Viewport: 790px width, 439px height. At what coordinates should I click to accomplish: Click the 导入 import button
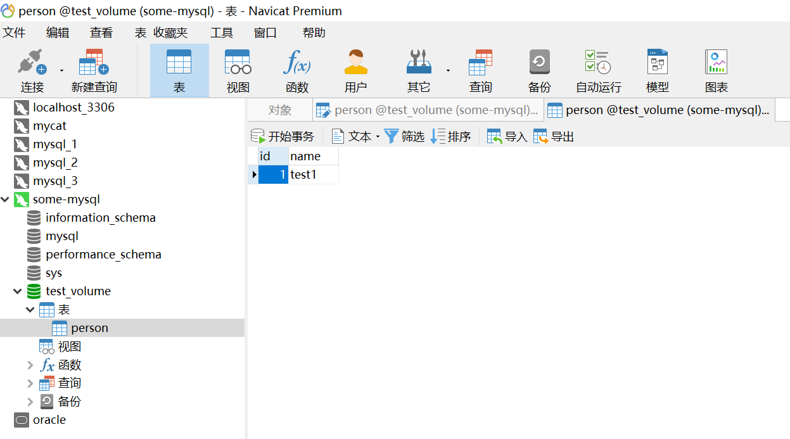point(507,136)
